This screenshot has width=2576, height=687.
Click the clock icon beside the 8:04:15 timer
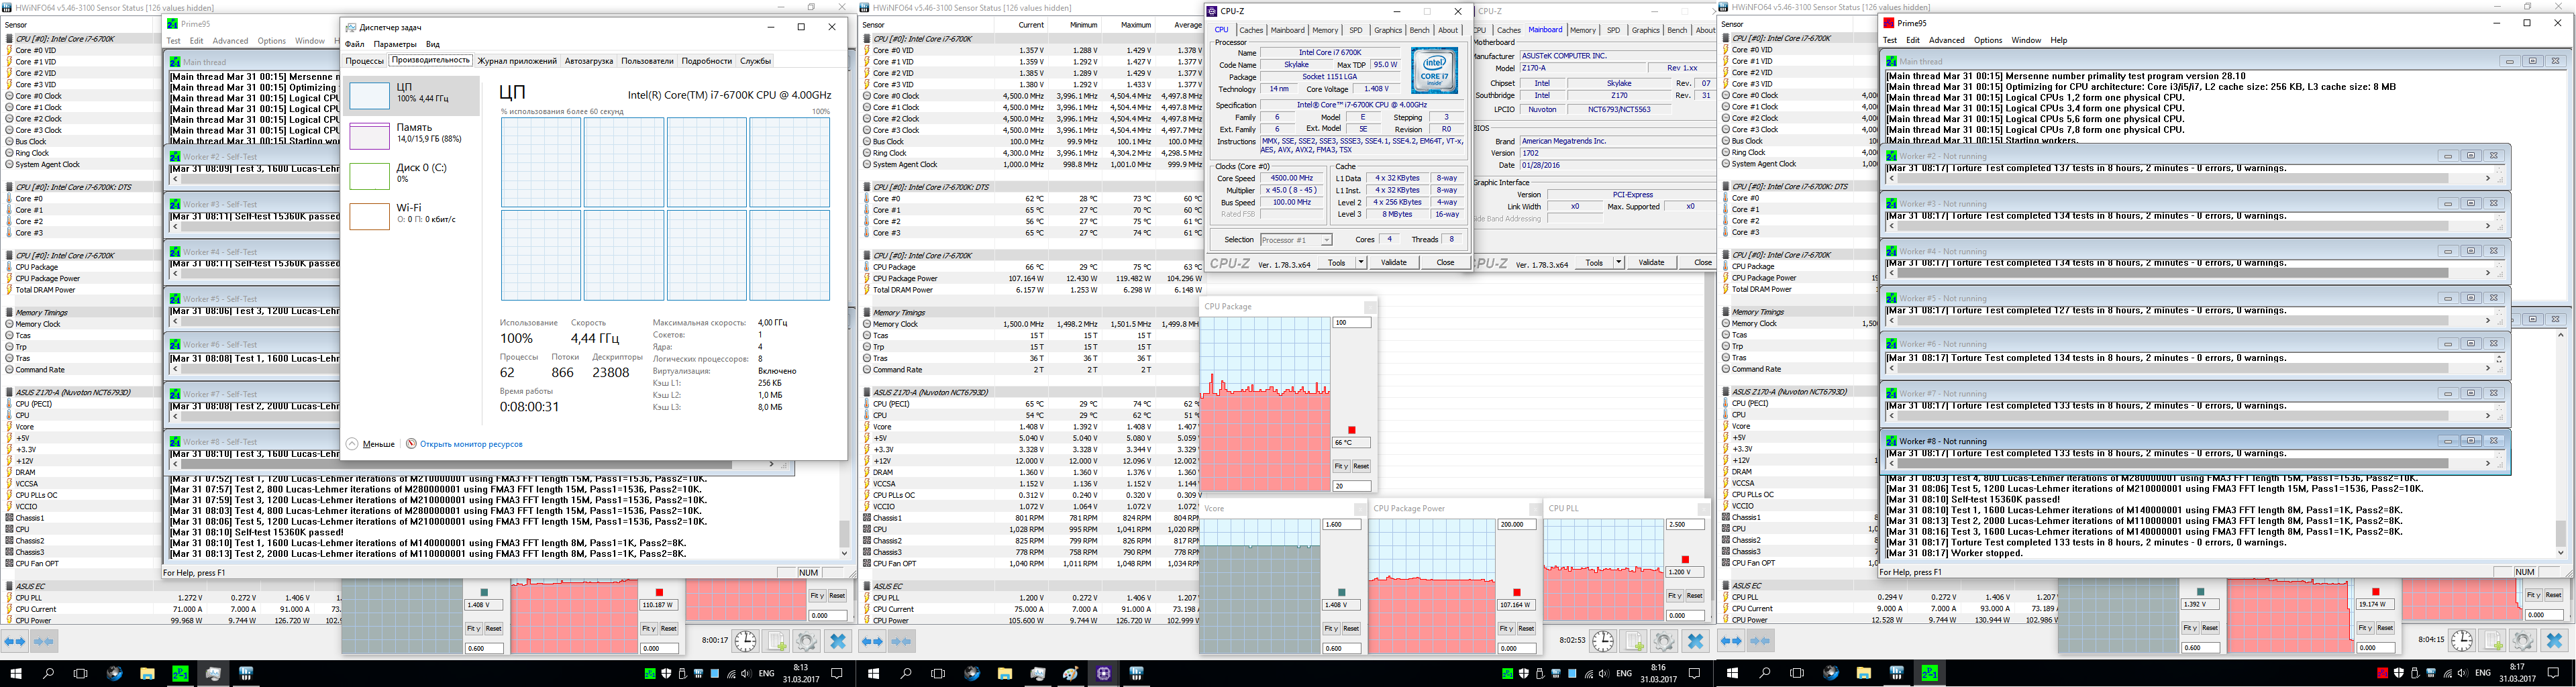tap(2462, 640)
